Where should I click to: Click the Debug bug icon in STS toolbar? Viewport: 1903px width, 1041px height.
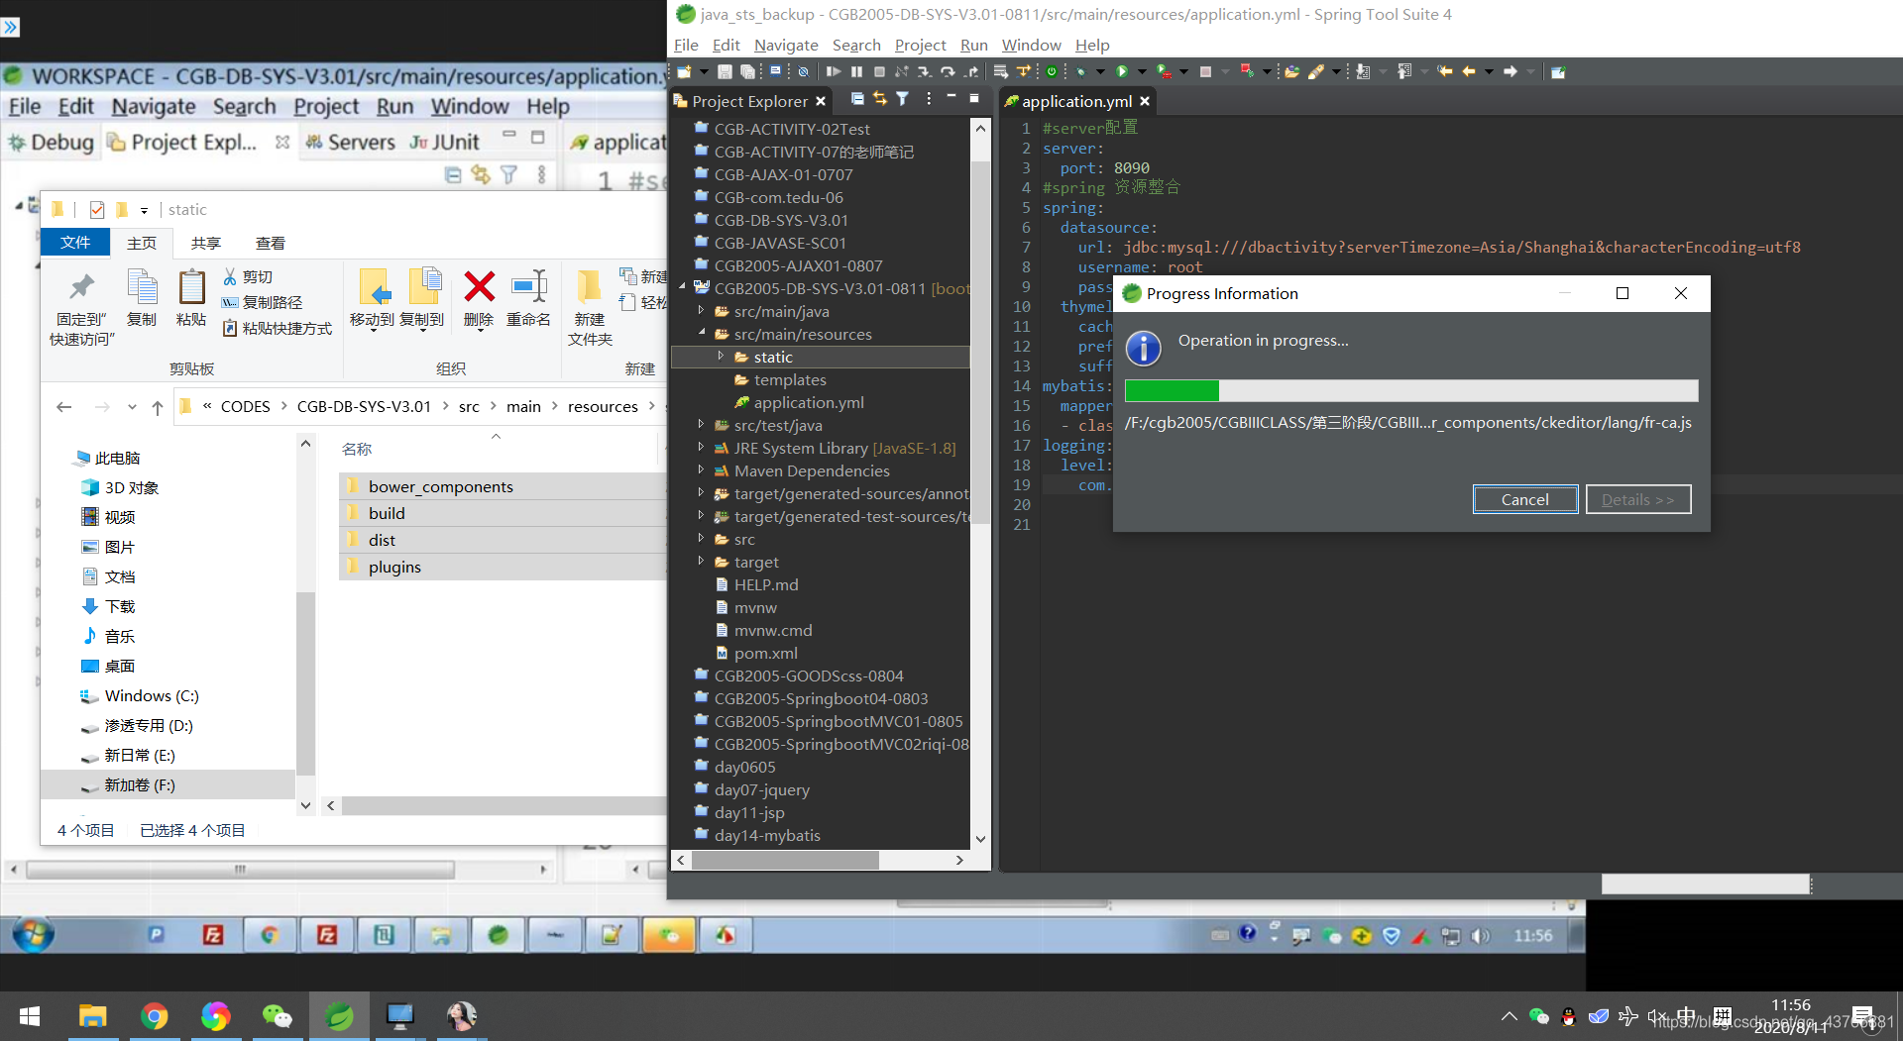[1080, 71]
